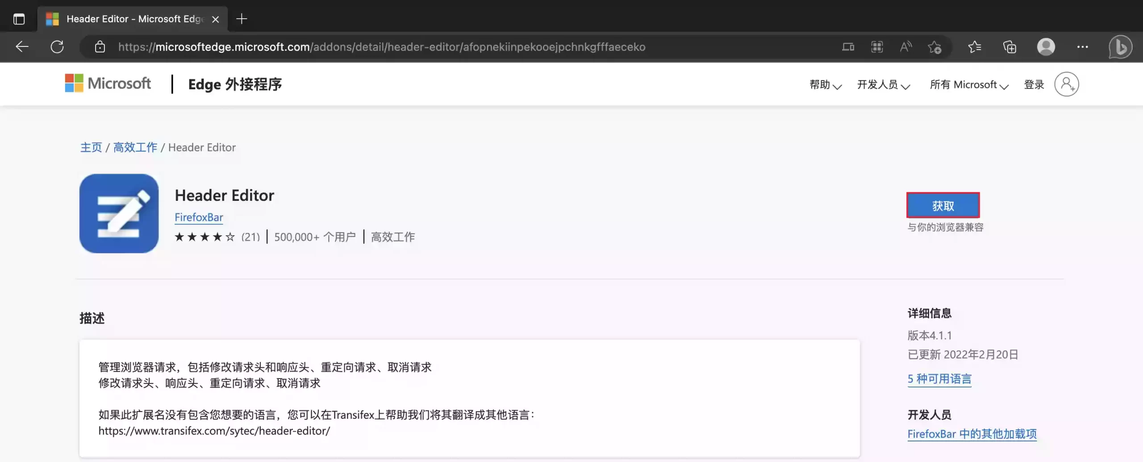Click the 500,000+ 个用户 text
1143x462 pixels.
(x=315, y=237)
